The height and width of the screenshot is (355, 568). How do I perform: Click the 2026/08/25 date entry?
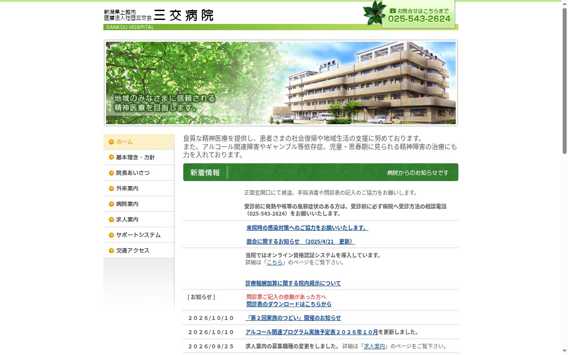tap(211, 346)
